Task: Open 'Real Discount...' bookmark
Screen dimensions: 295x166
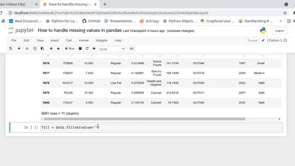Action: (25, 21)
